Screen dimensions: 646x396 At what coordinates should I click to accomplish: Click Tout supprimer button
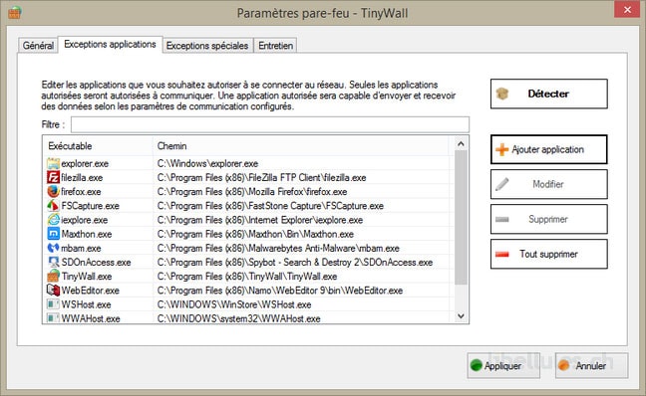point(548,254)
